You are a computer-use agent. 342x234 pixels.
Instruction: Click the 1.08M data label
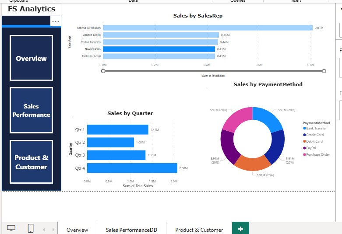click(141, 143)
